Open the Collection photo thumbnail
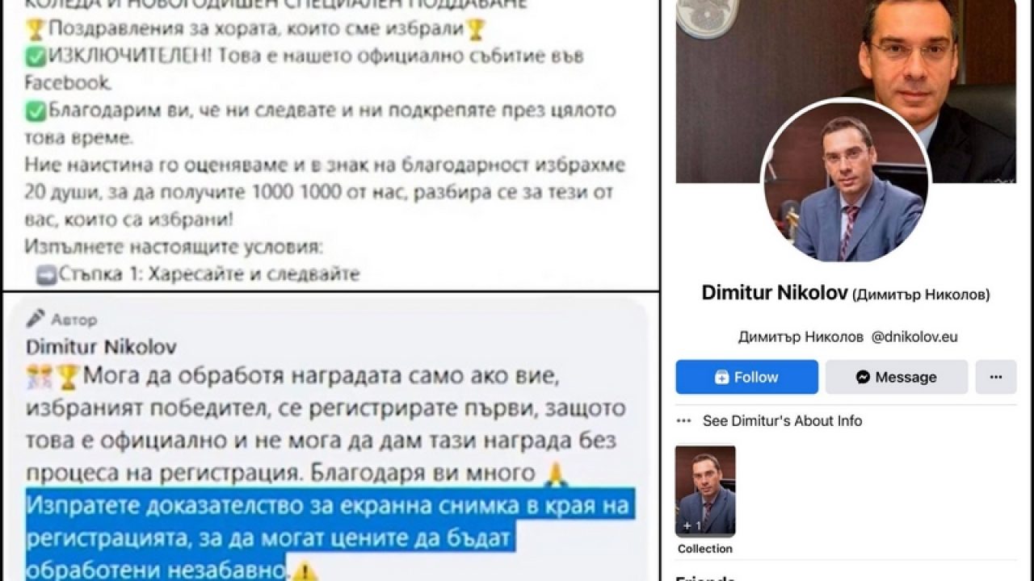This screenshot has height=581, width=1034. (x=705, y=491)
